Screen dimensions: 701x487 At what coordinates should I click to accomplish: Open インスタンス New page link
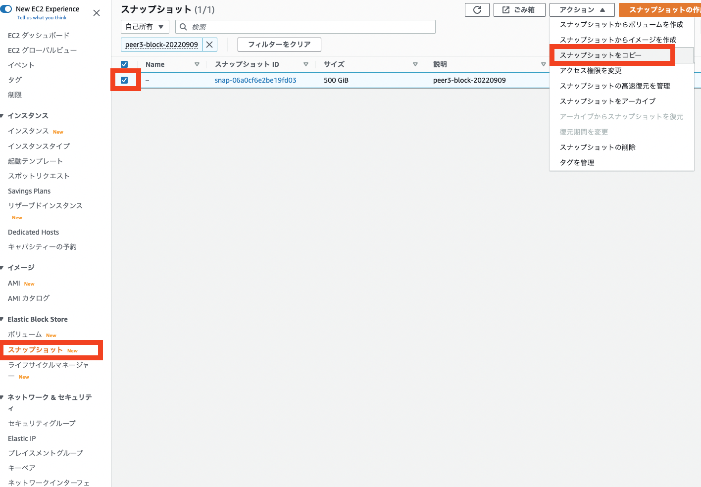click(28, 131)
